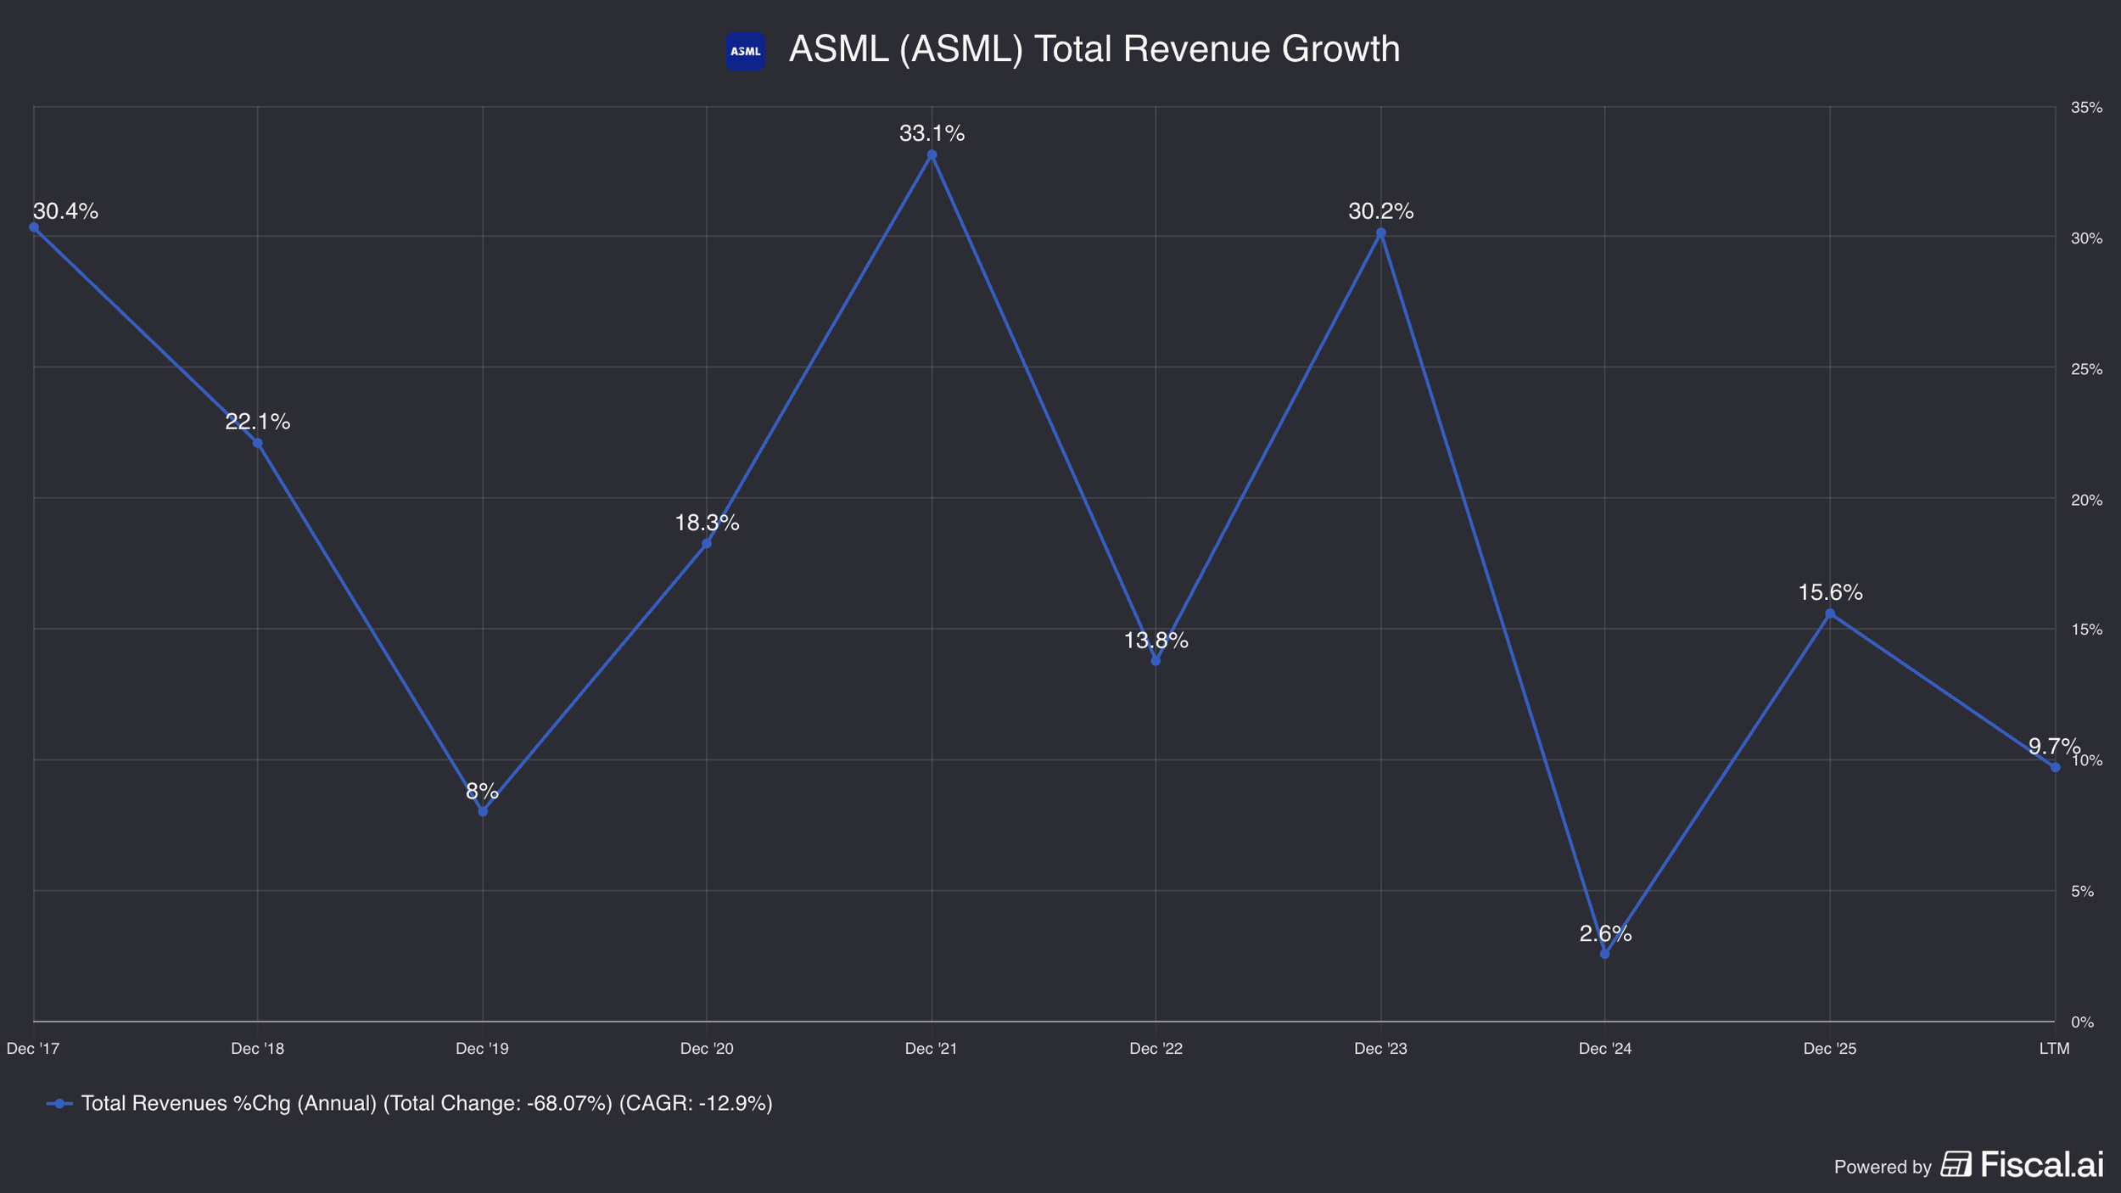
Task: Click the 30.2% value label
Action: coord(1380,211)
